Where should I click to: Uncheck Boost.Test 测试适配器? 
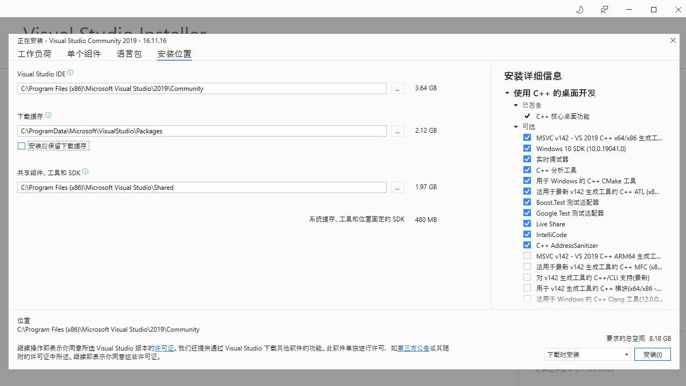point(527,202)
